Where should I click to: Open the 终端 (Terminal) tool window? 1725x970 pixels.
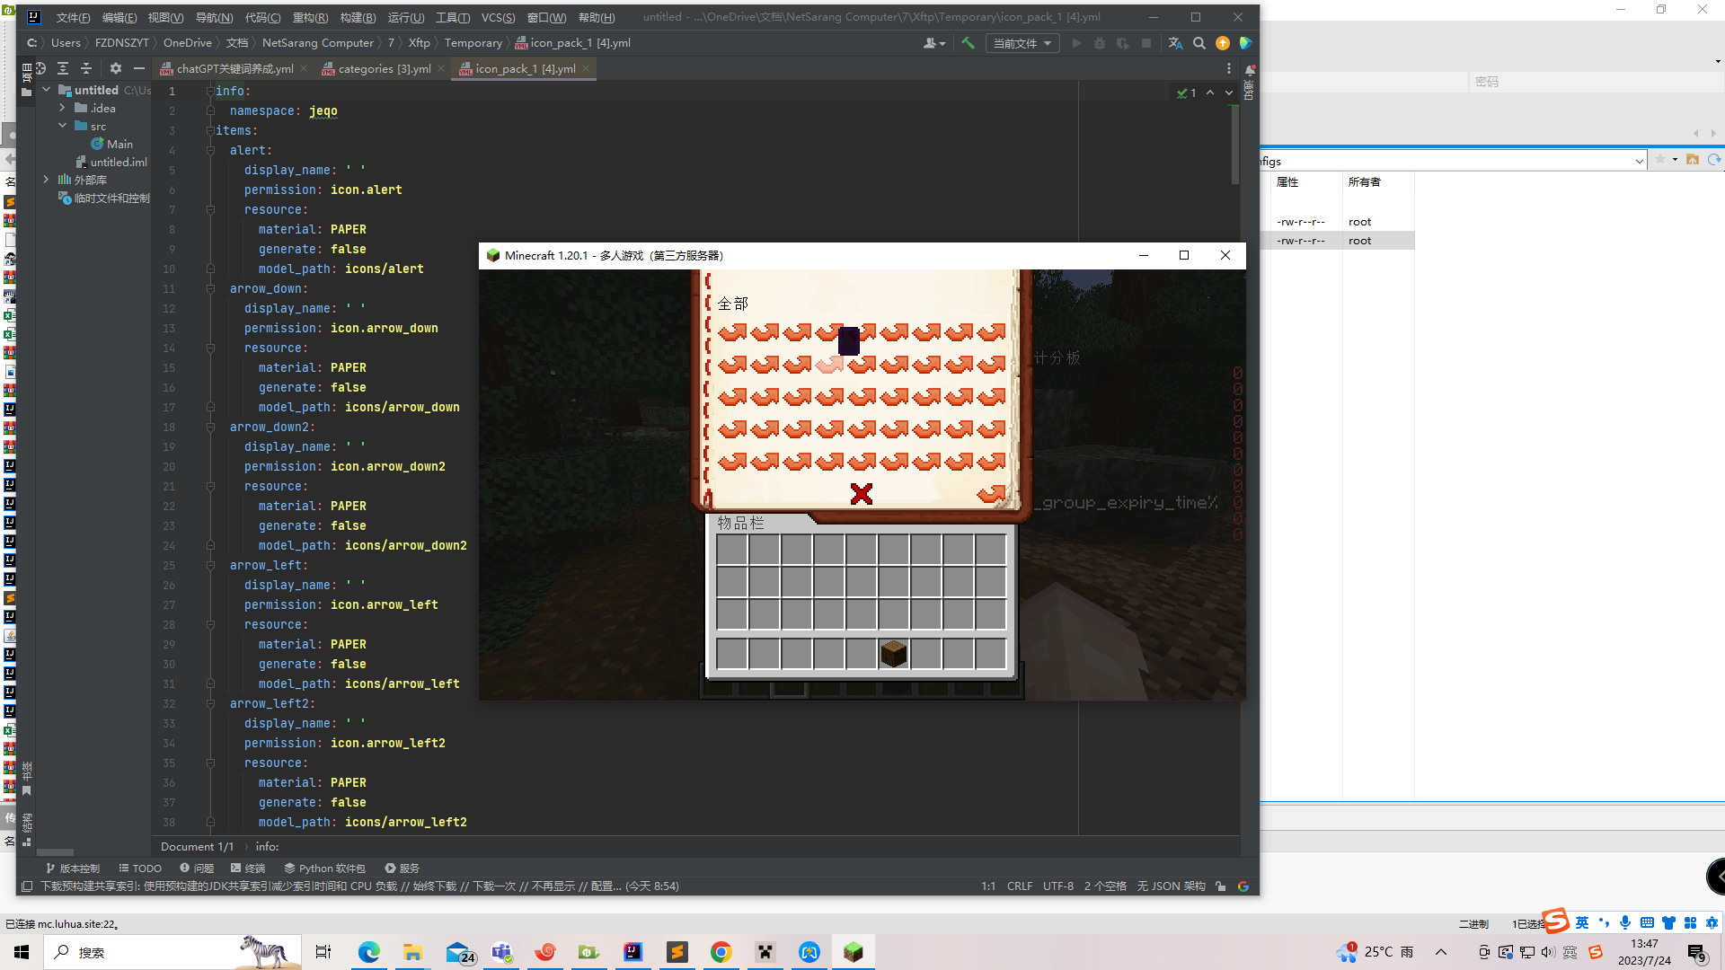click(x=248, y=868)
